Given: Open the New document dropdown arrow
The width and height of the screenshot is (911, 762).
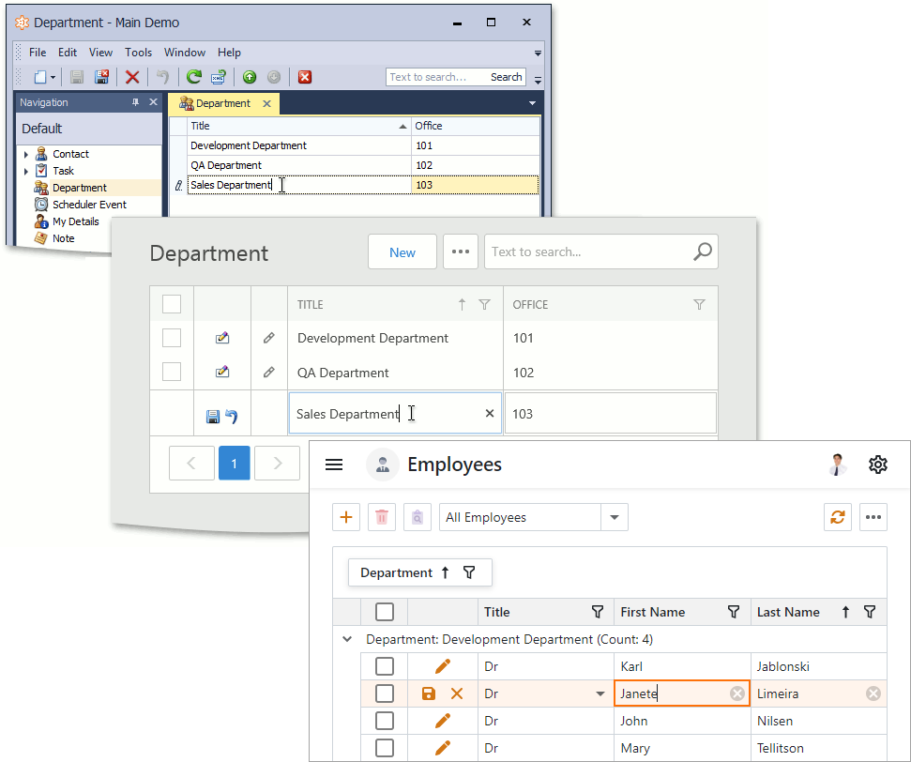Looking at the screenshot, I should coord(53,77).
